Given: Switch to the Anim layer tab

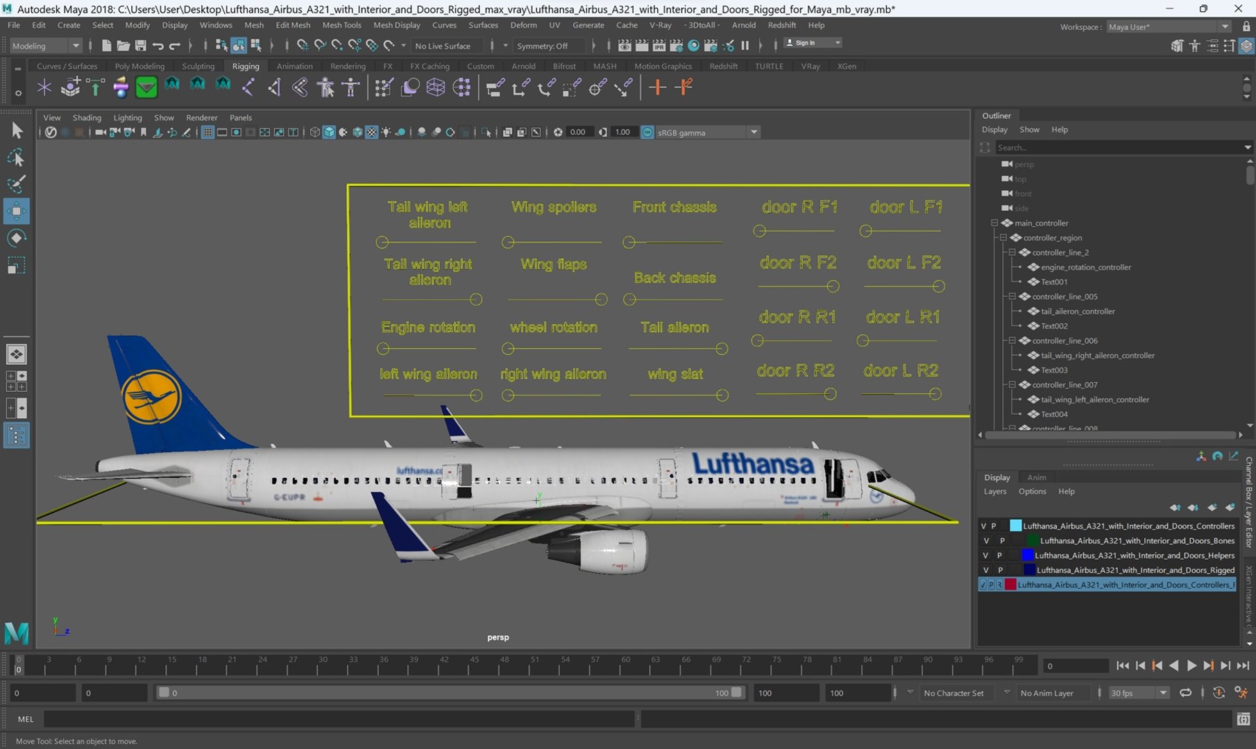Looking at the screenshot, I should (1036, 477).
